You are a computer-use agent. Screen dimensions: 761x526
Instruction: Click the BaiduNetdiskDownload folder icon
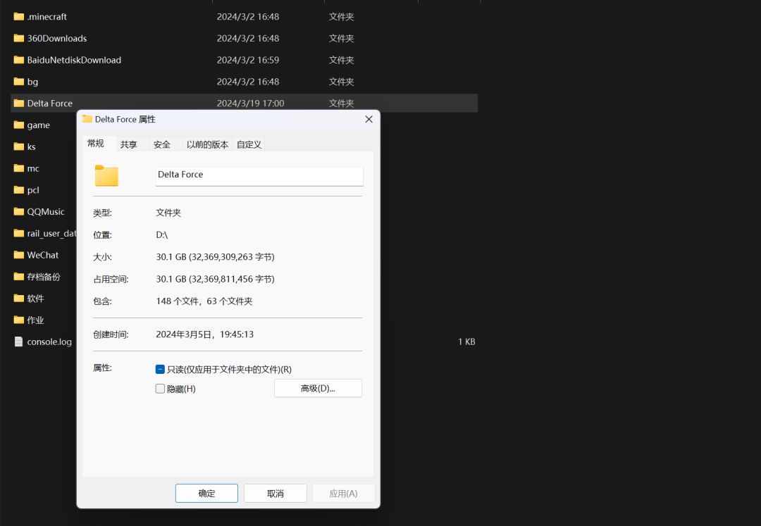pyautogui.click(x=19, y=60)
